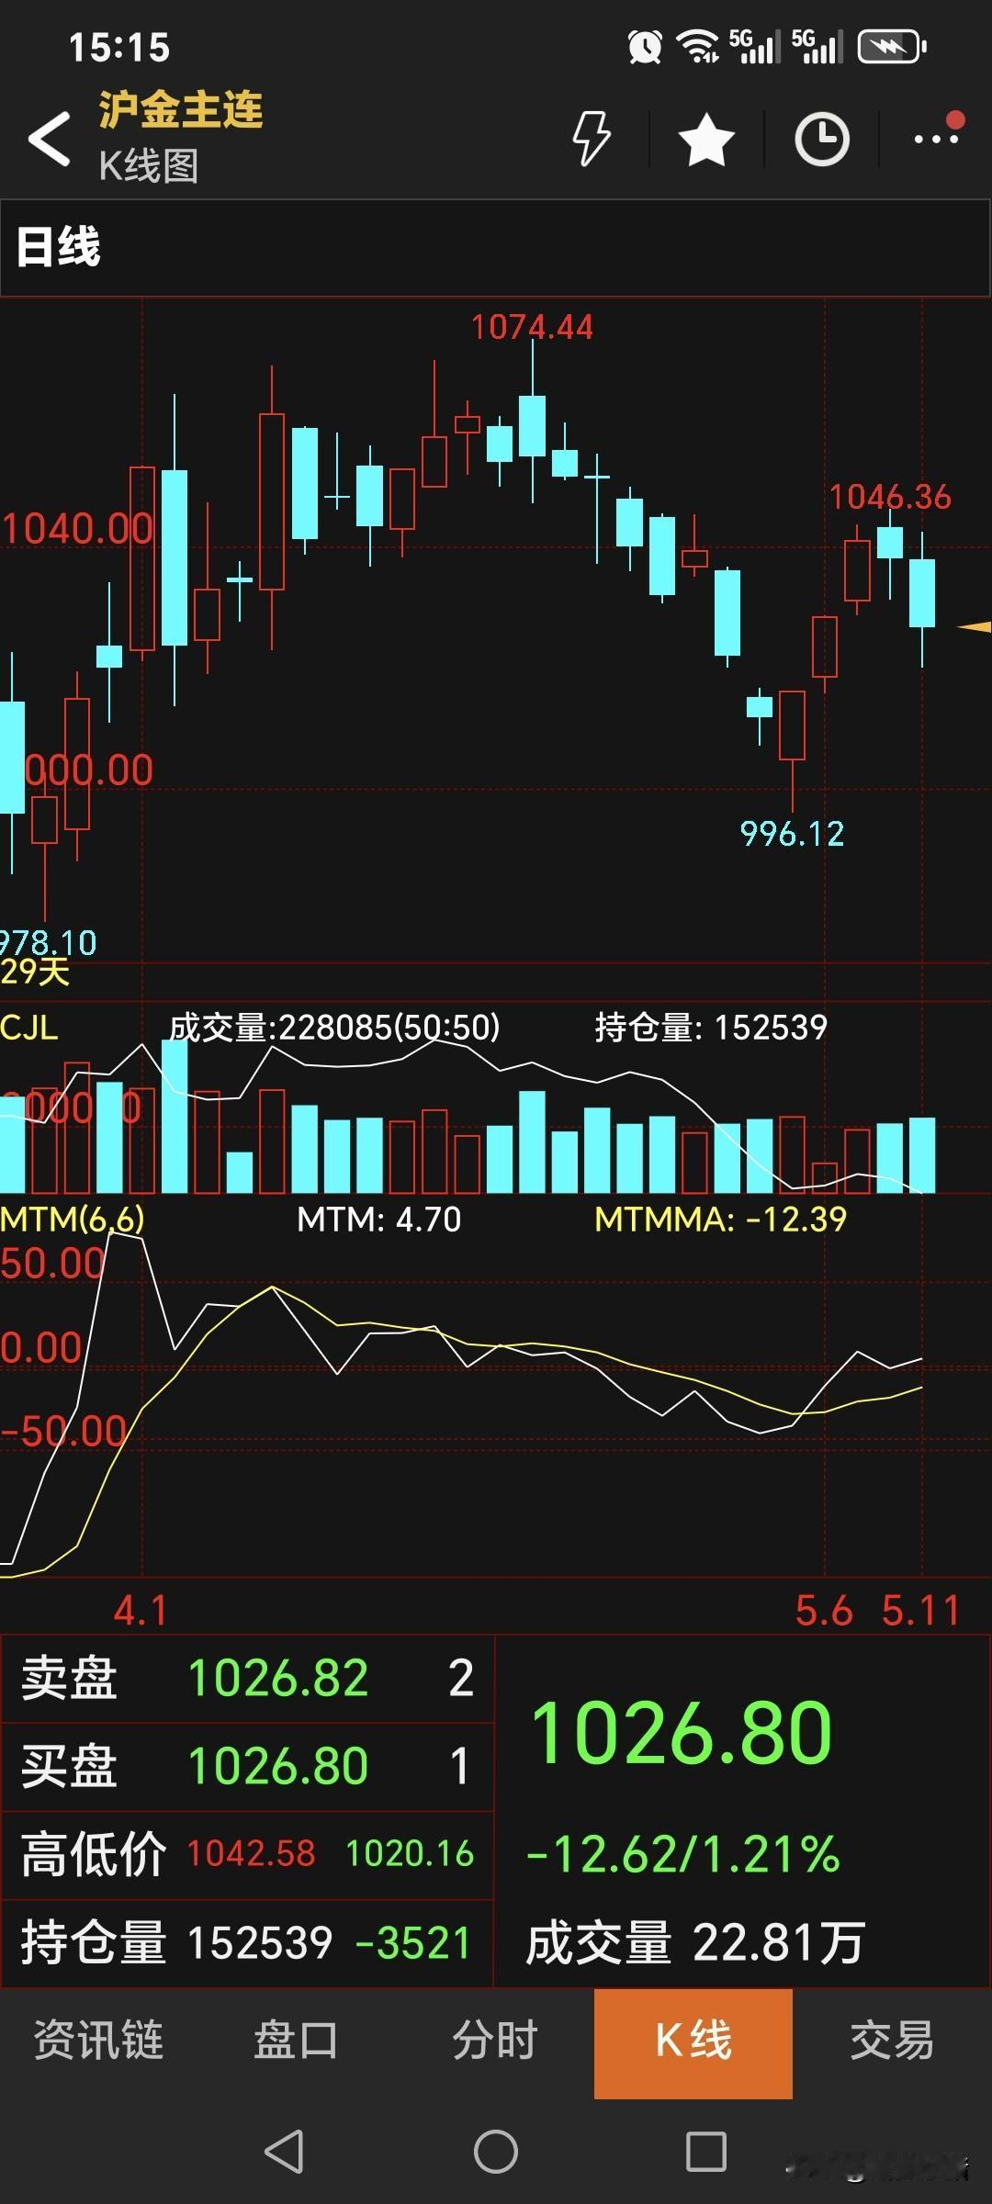Tap the large 1026.80 latest price
Screen dimensions: 992x2204
pos(682,1733)
